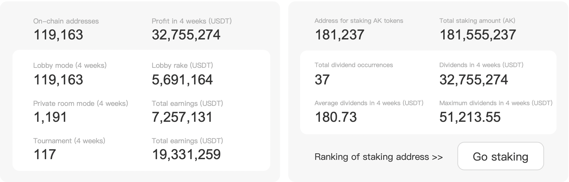Click the Lobby mode (4 weeks) label
This screenshot has height=182, width=569.
coord(70,65)
